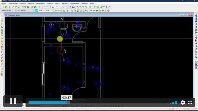Open the Ferramentas menu
The height and width of the screenshot is (111, 198).
[x=40, y=3]
